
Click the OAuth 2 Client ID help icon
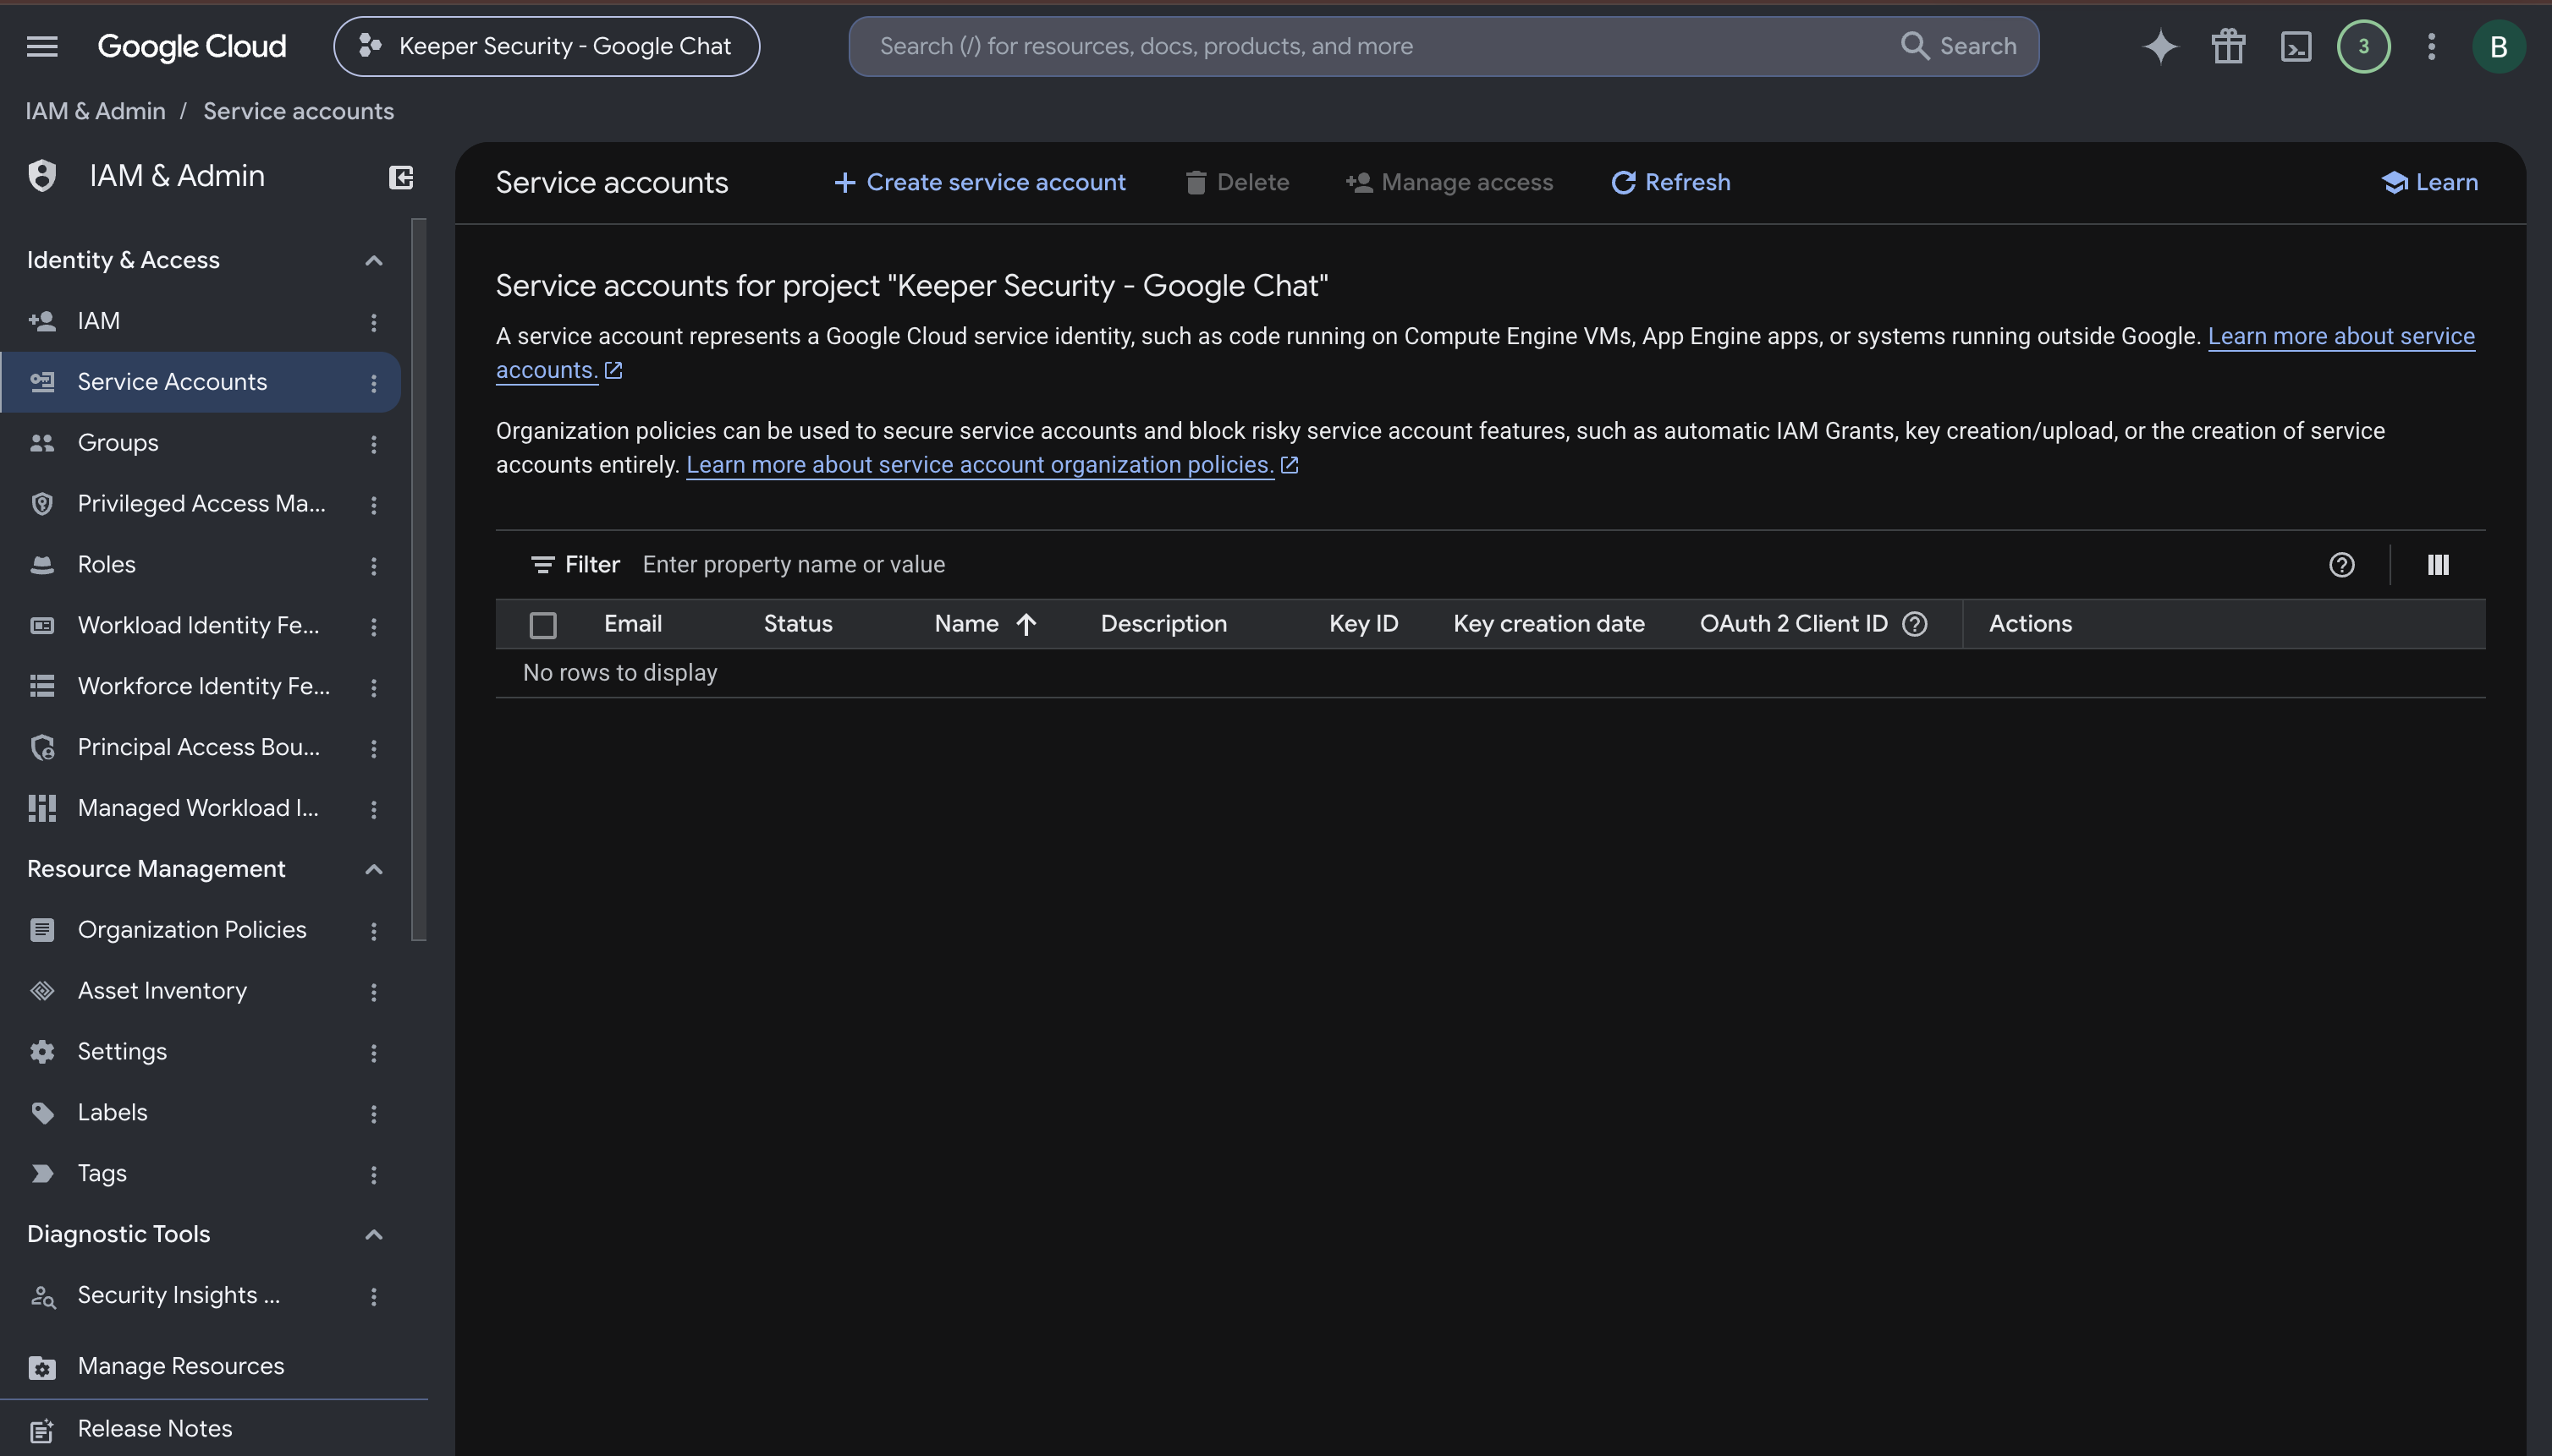(1915, 624)
